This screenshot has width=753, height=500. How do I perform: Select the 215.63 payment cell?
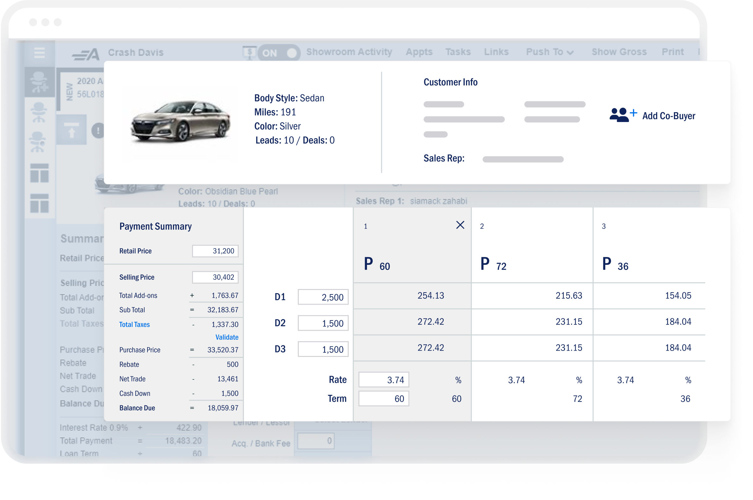coord(532,296)
